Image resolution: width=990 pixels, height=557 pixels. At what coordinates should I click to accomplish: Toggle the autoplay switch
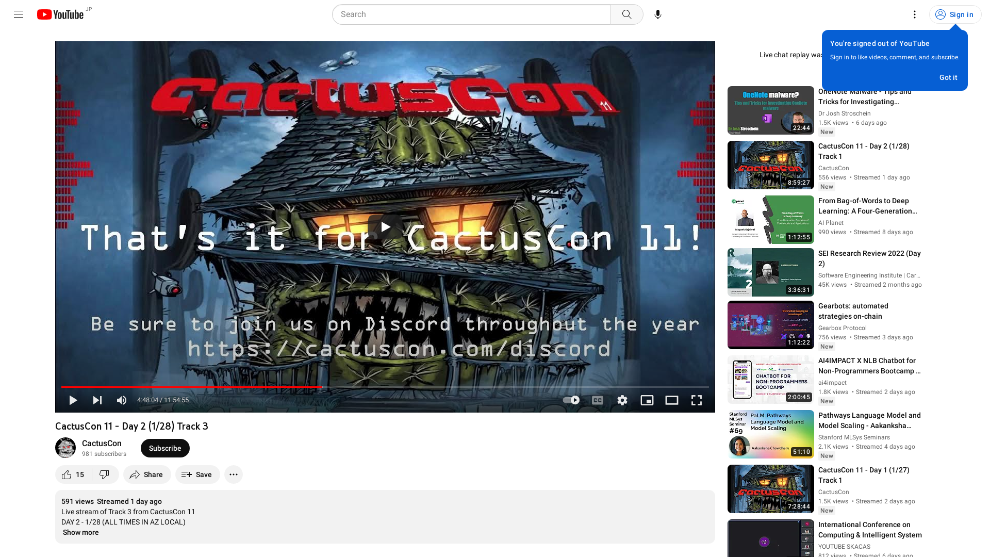(571, 400)
